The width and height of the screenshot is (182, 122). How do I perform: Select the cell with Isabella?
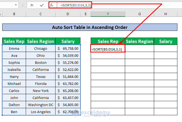(x=14, y=70)
